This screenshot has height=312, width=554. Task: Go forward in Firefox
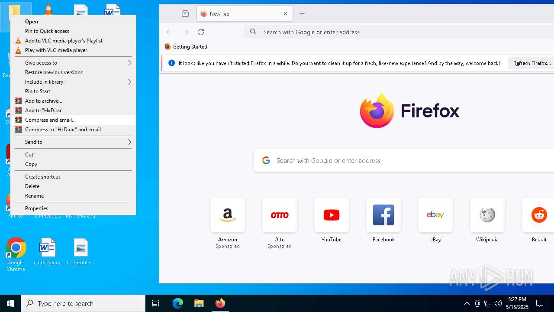coord(185,32)
